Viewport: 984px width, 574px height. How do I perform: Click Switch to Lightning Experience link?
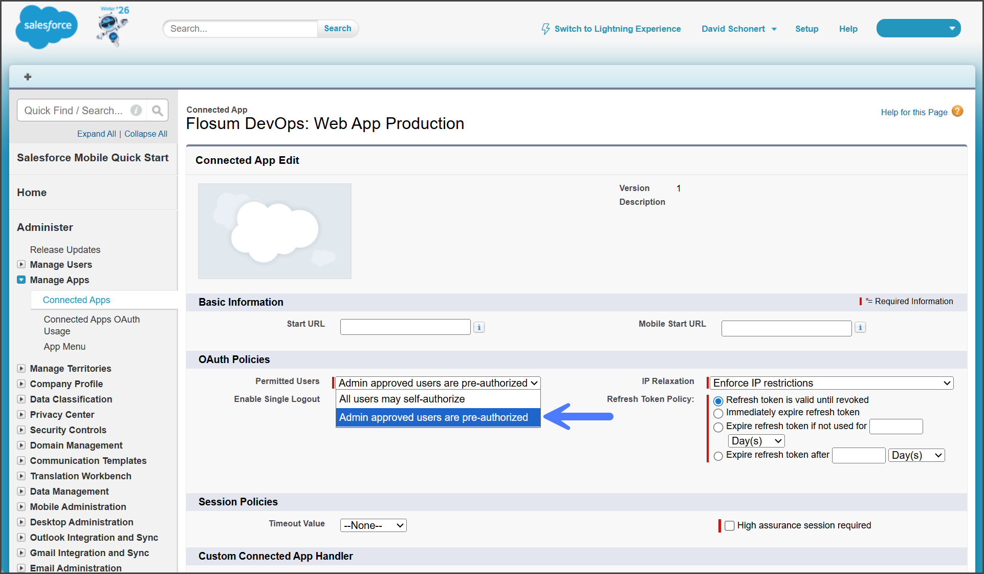[x=617, y=29]
